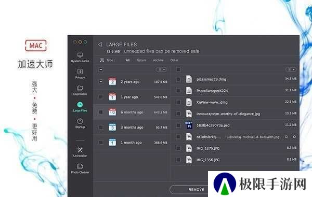The image size is (312, 197).
Task: Open the Uninstaller tool
Action: pyautogui.click(x=80, y=152)
